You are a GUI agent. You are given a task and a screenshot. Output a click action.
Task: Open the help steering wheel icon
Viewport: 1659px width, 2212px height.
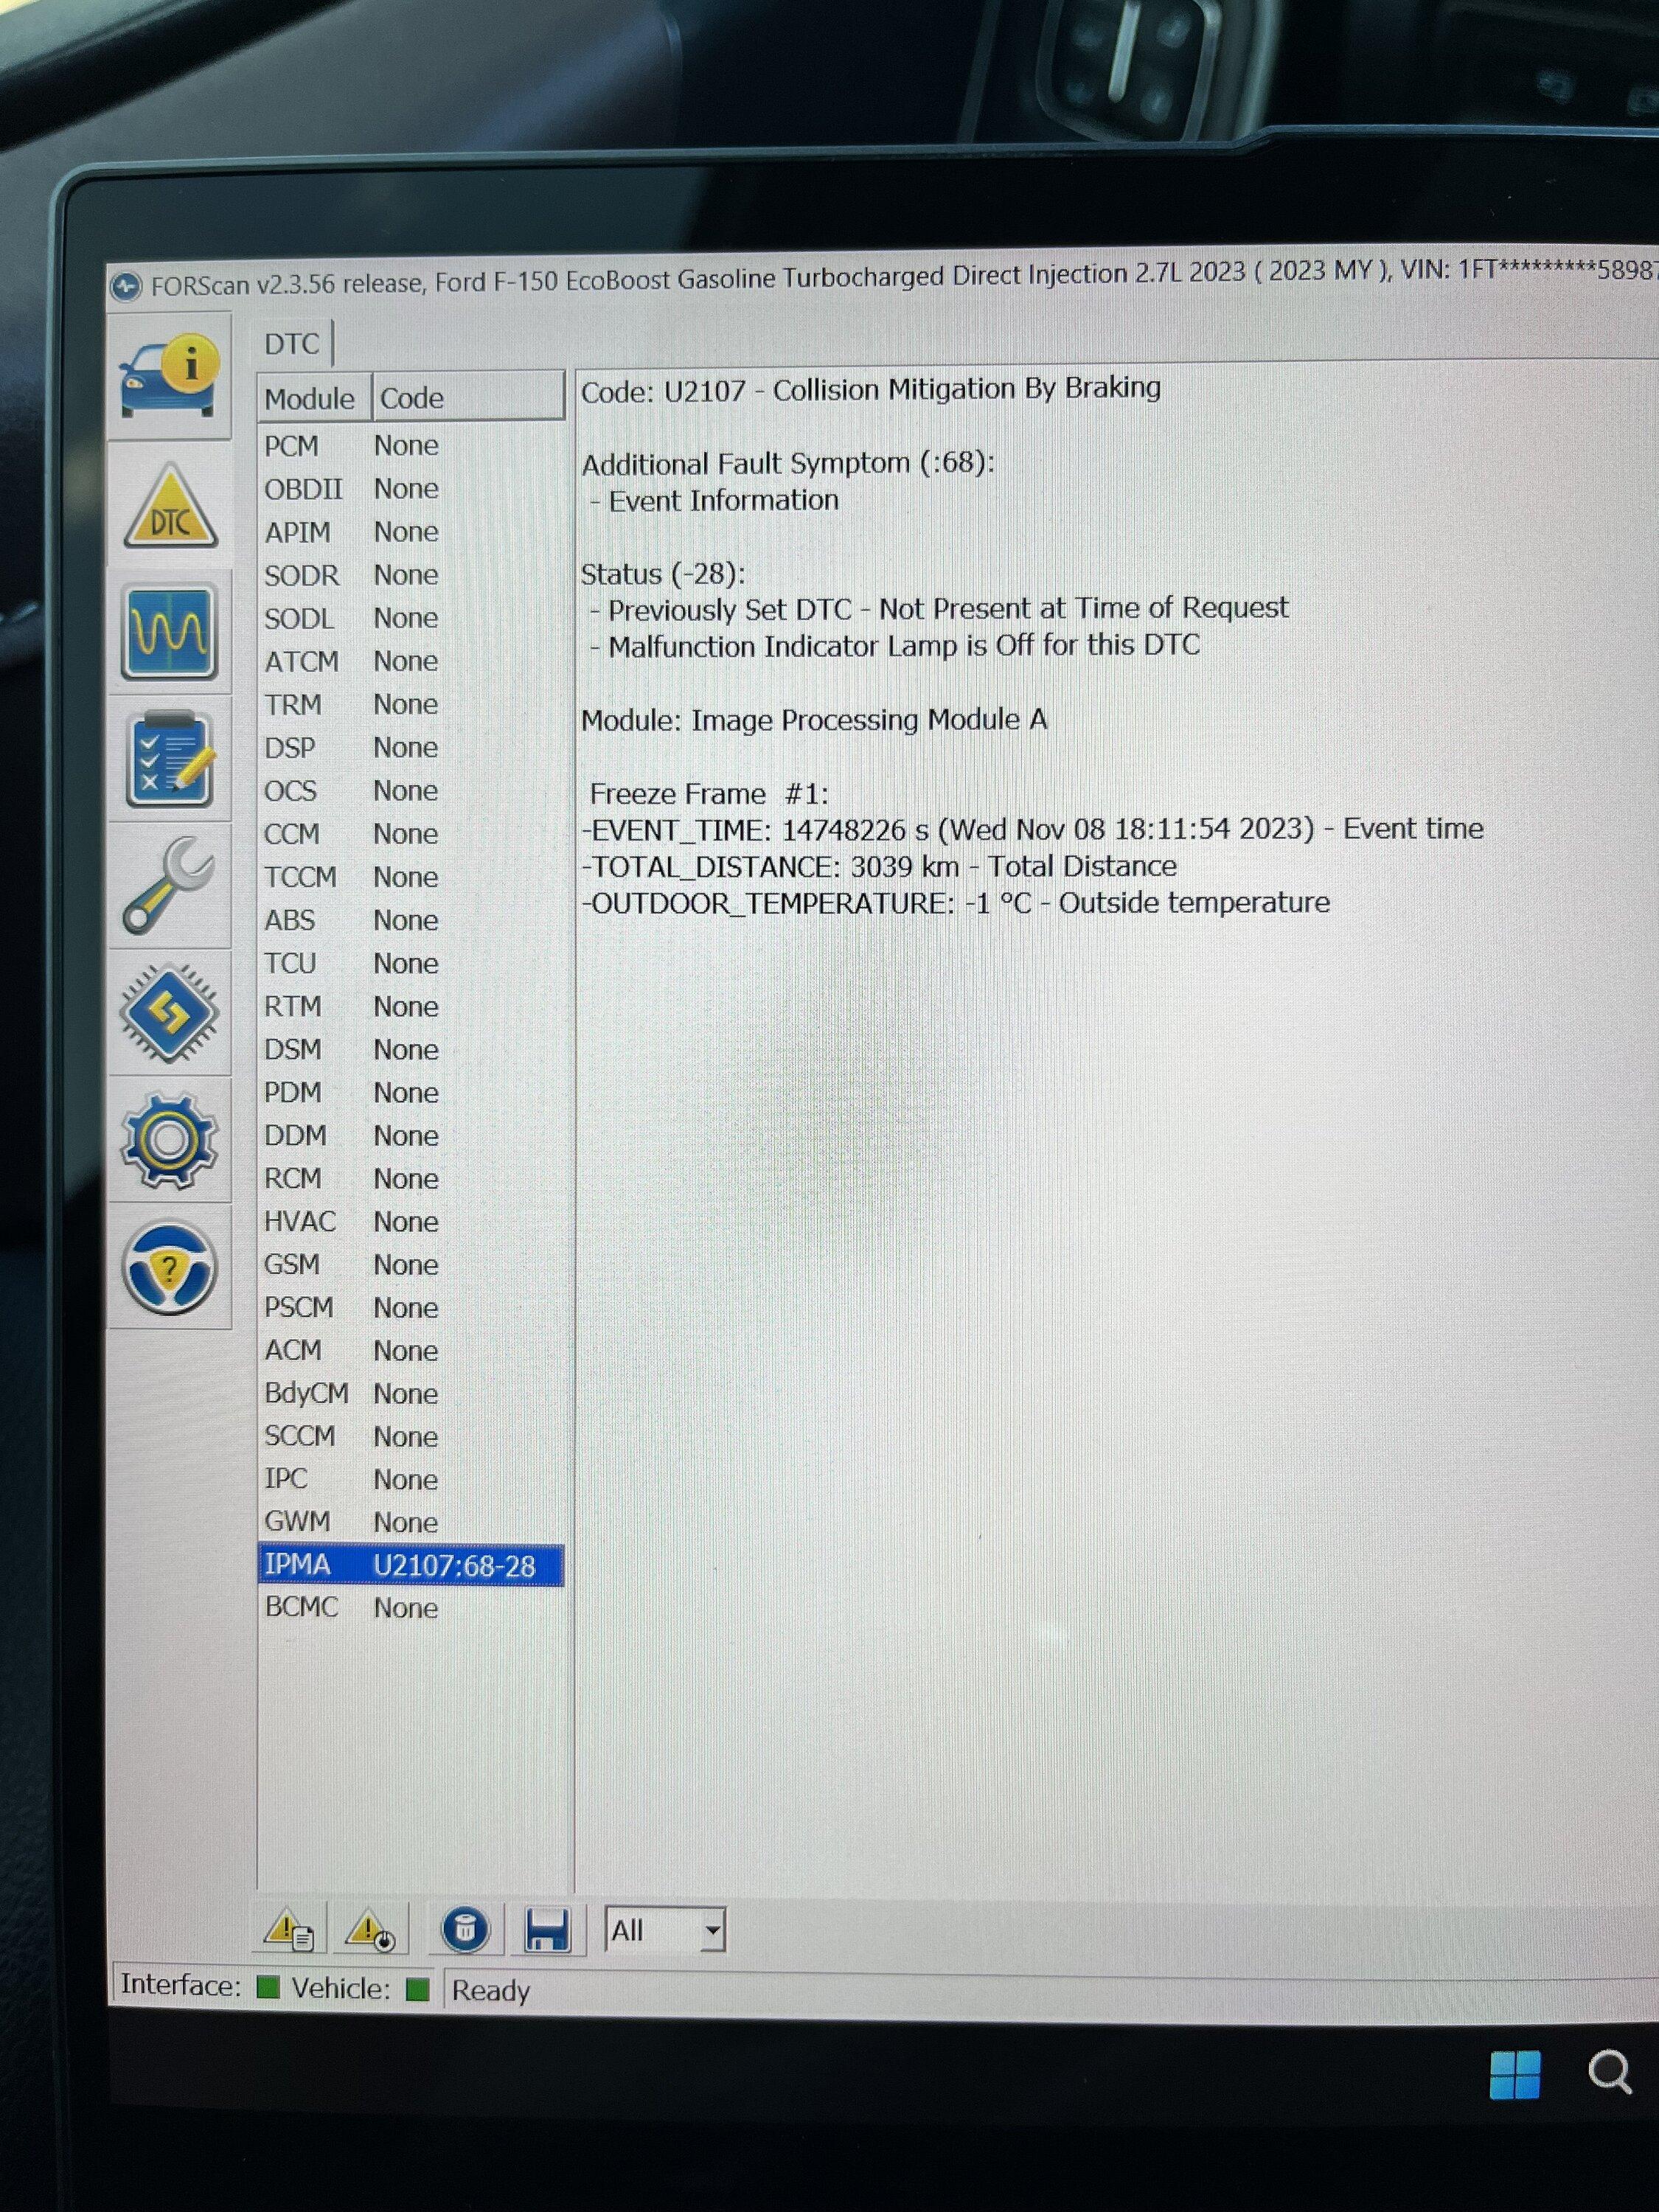(169, 1268)
